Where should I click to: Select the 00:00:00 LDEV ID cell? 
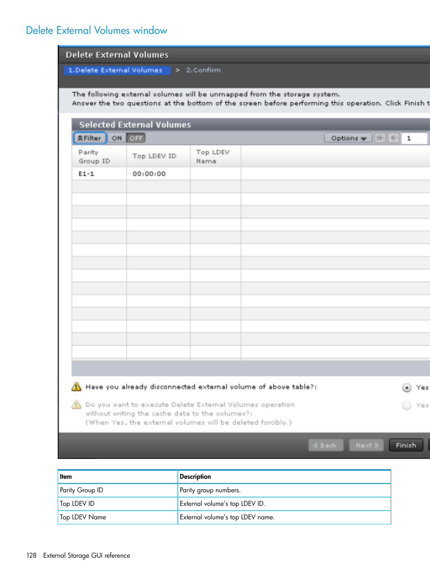pos(158,174)
